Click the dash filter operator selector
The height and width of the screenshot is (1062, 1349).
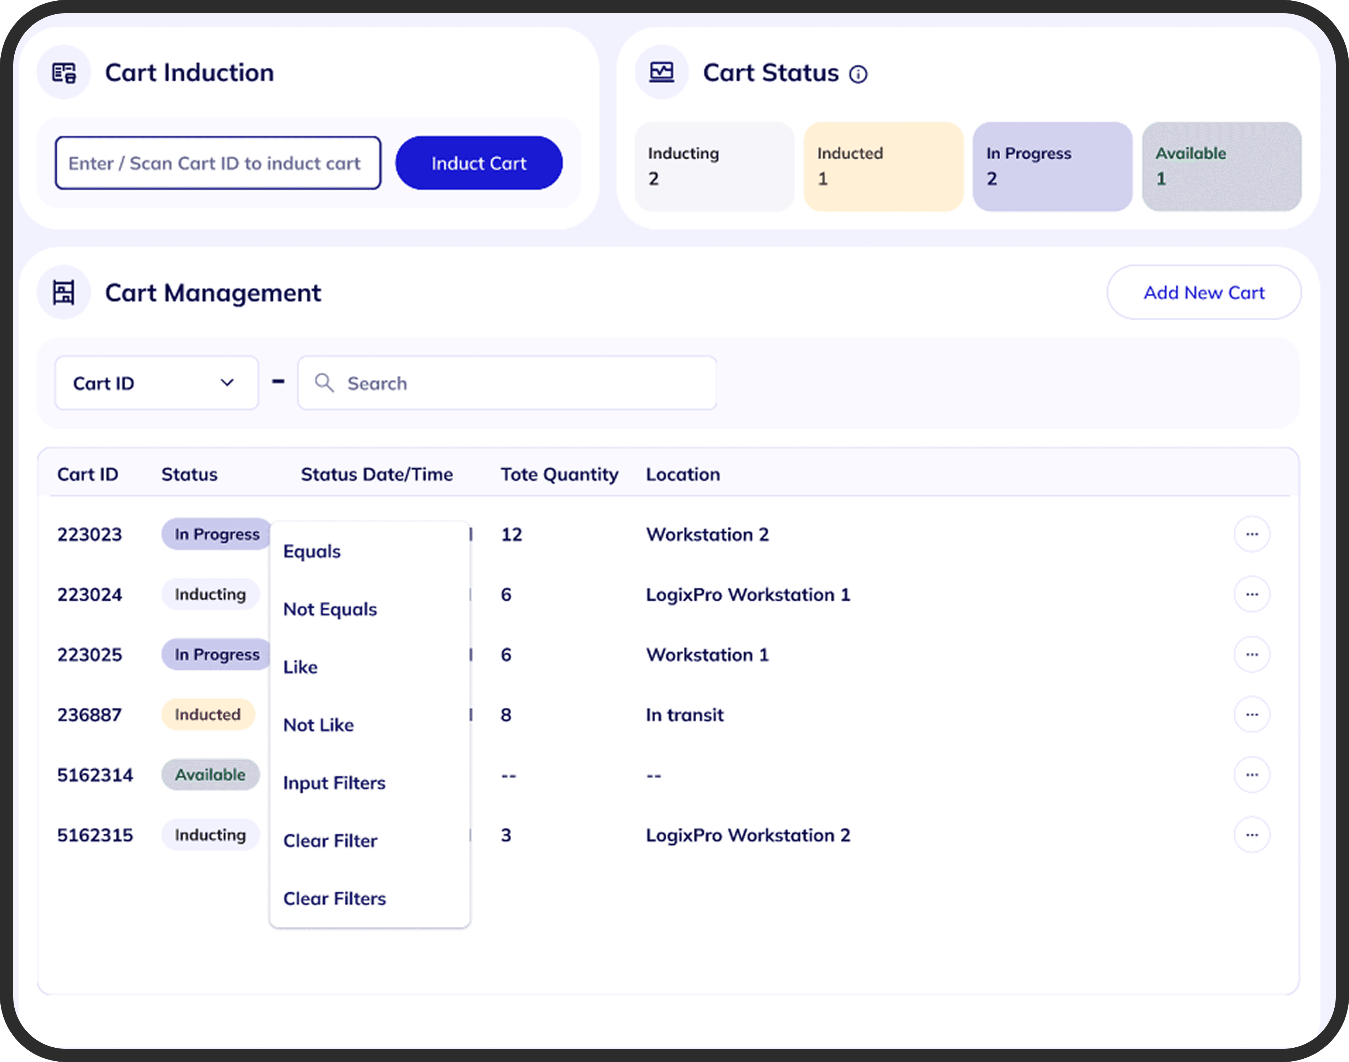[279, 381]
